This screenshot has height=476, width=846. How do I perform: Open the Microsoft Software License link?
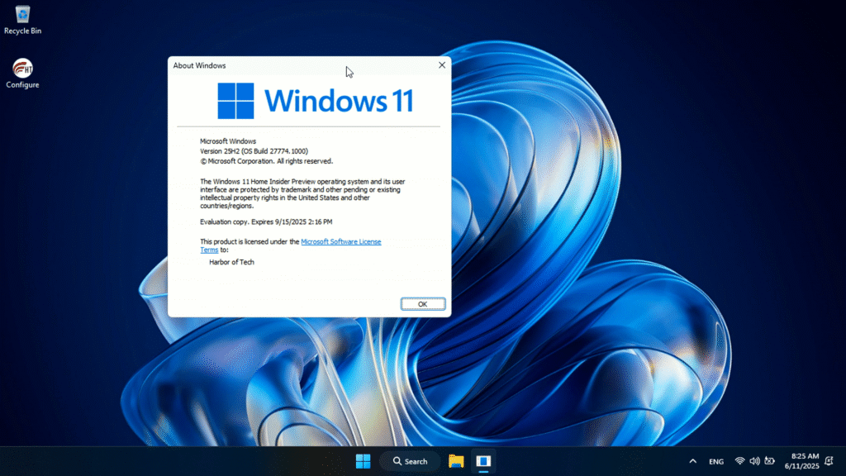341,242
